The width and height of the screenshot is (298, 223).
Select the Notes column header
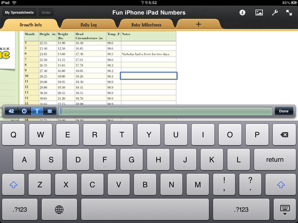149,36
